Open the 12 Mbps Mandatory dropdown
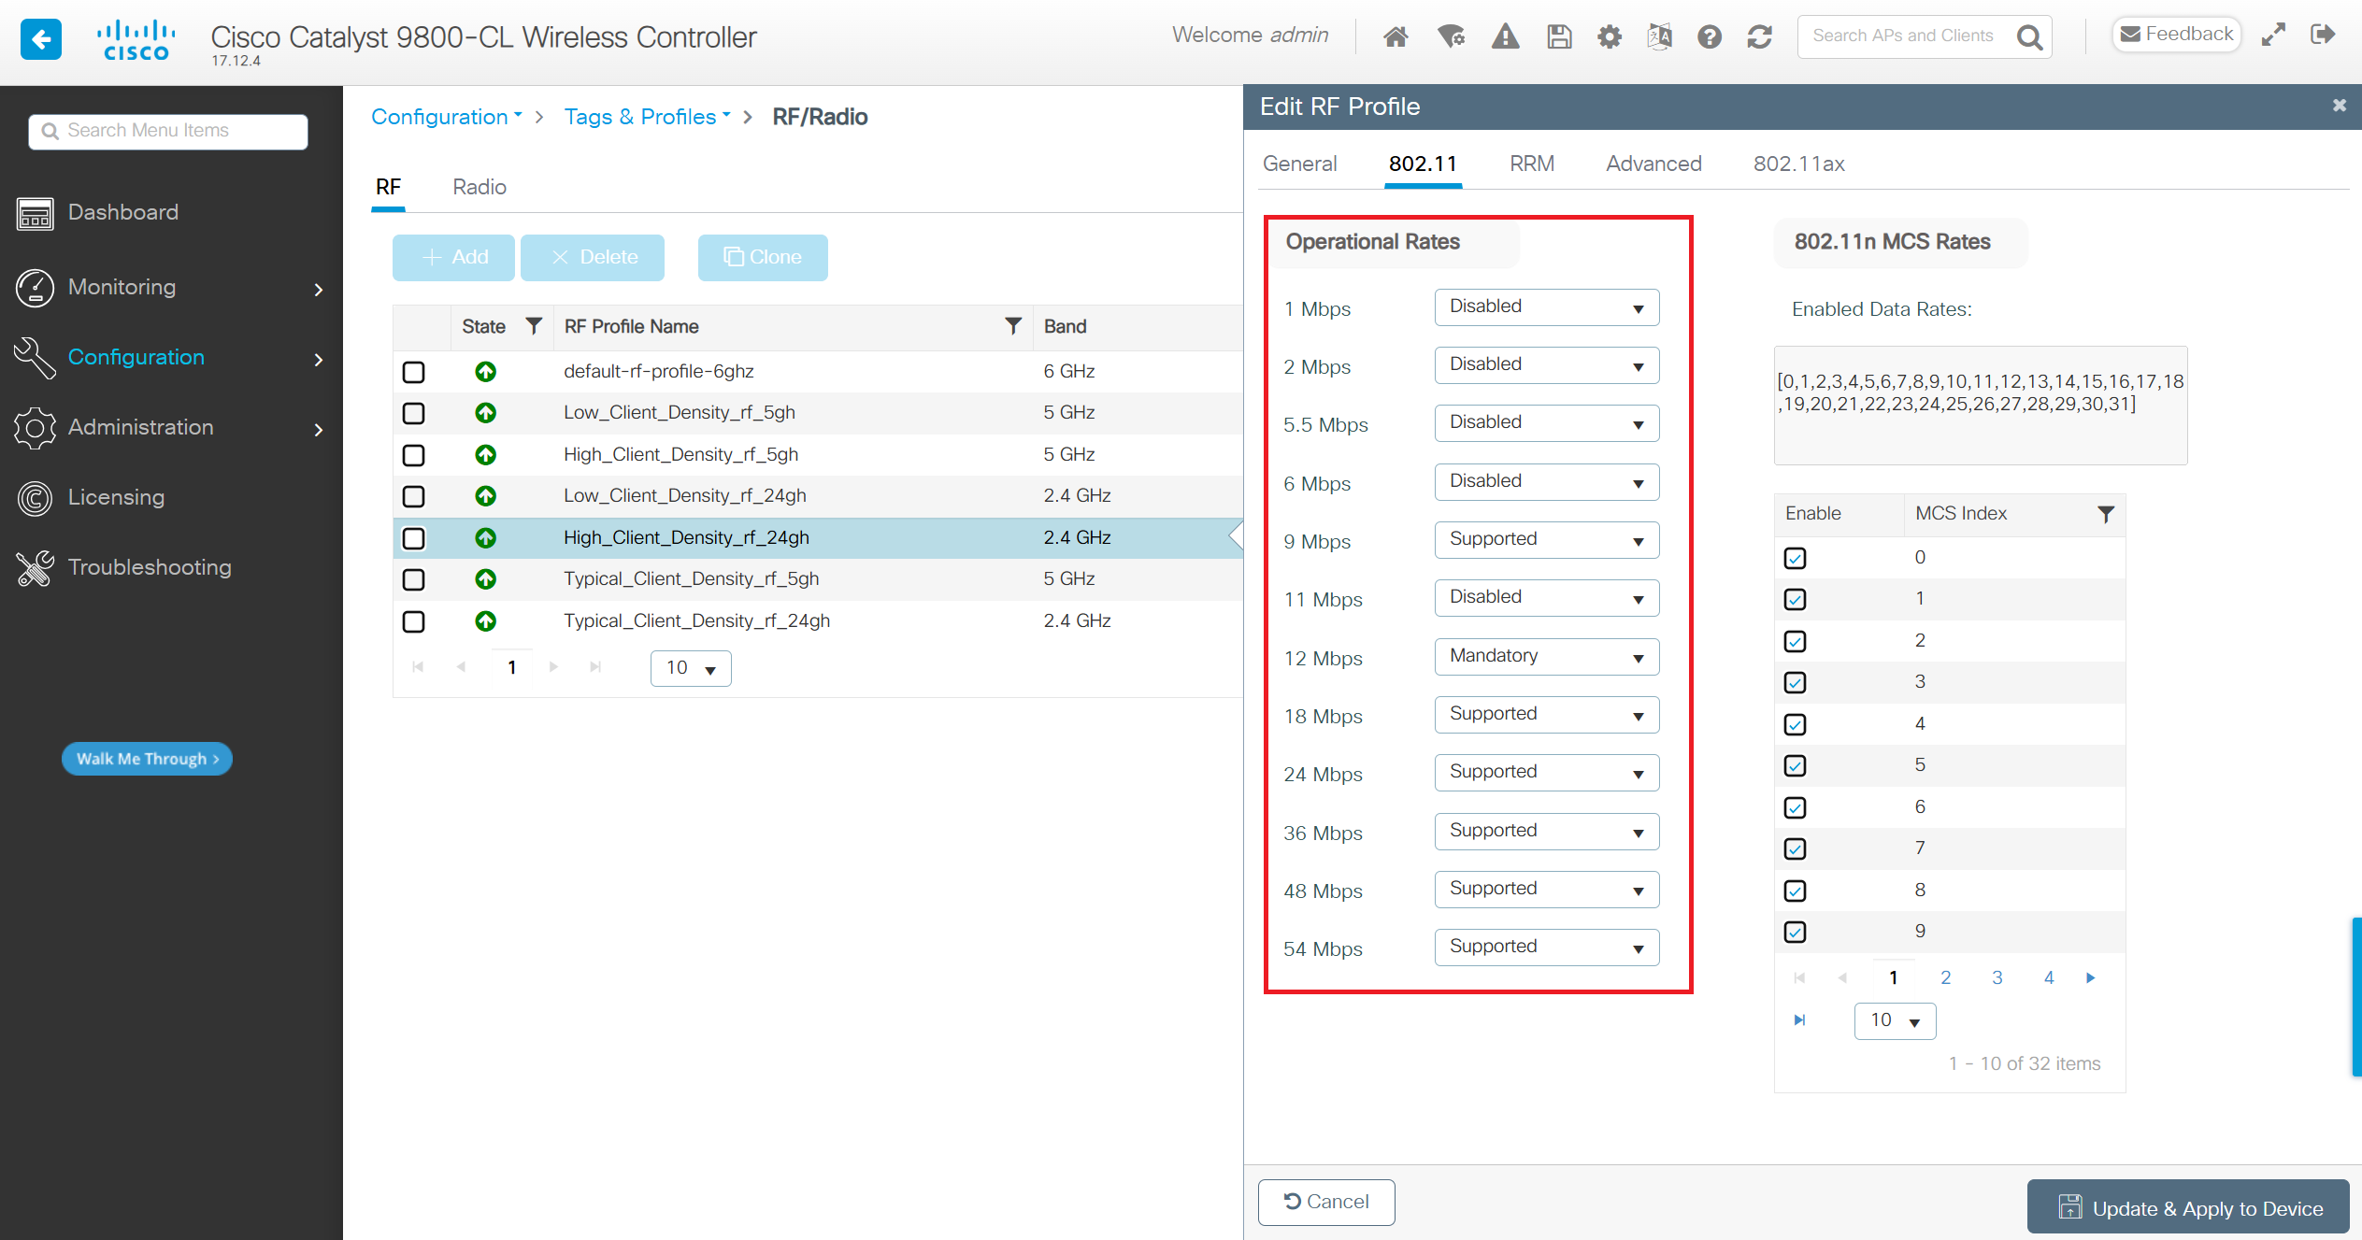 pyautogui.click(x=1547, y=657)
